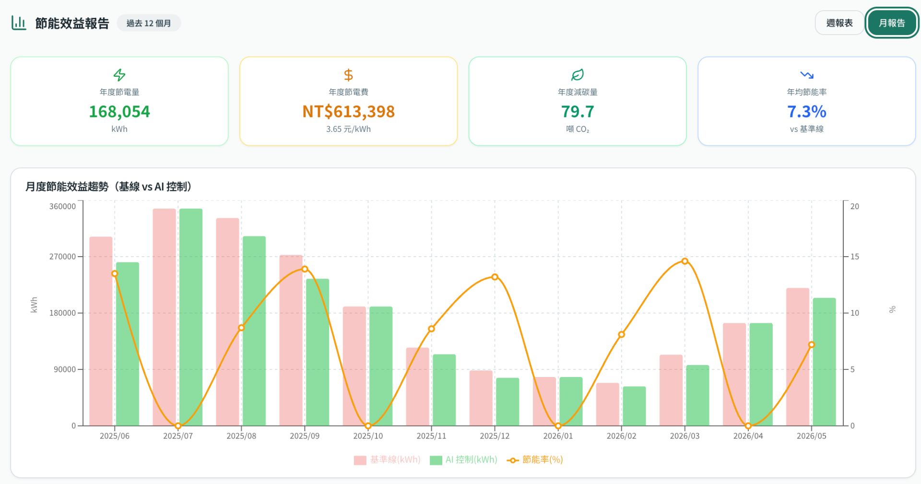Click the 2026/04 x-axis label
Screen dimensions: 921x484
(748, 436)
